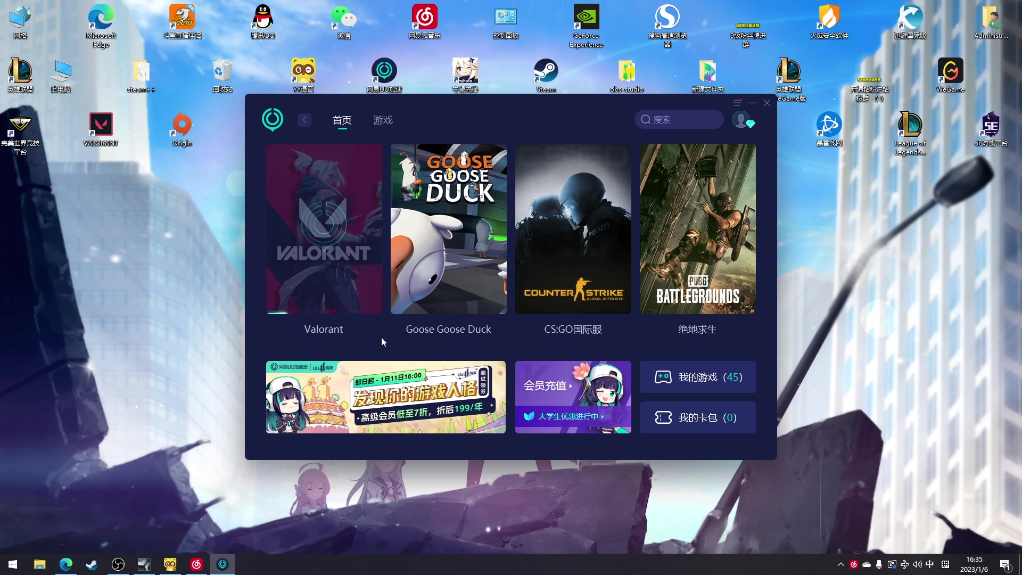This screenshot has height=575, width=1022.
Task: Open 我的游戏 (45) button
Action: pos(697,377)
